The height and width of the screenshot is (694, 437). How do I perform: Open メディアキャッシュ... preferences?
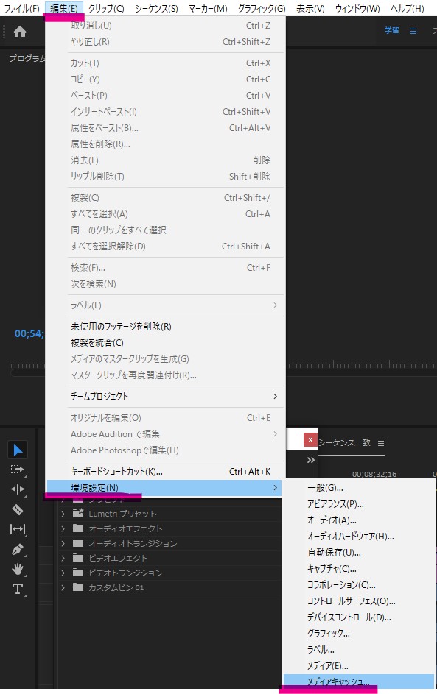[359, 681]
